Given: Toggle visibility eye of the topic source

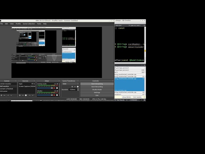Looking at the screenshot, I should pyautogui.click(x=32, y=84).
